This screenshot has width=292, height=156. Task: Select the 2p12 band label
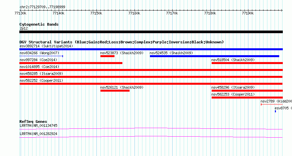click(x=24, y=28)
